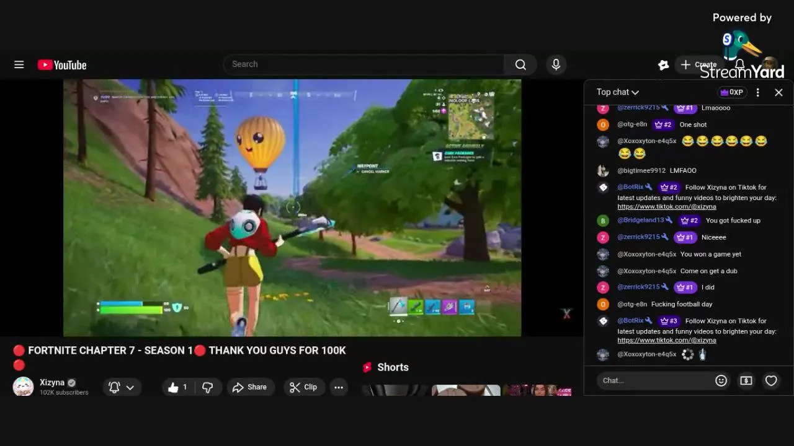Open the account avatar menu
The height and width of the screenshot is (446, 794).
click(x=770, y=64)
